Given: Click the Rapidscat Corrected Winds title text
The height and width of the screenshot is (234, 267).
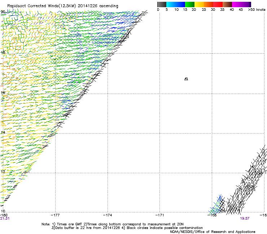Looking at the screenshot, I should click(63, 6).
